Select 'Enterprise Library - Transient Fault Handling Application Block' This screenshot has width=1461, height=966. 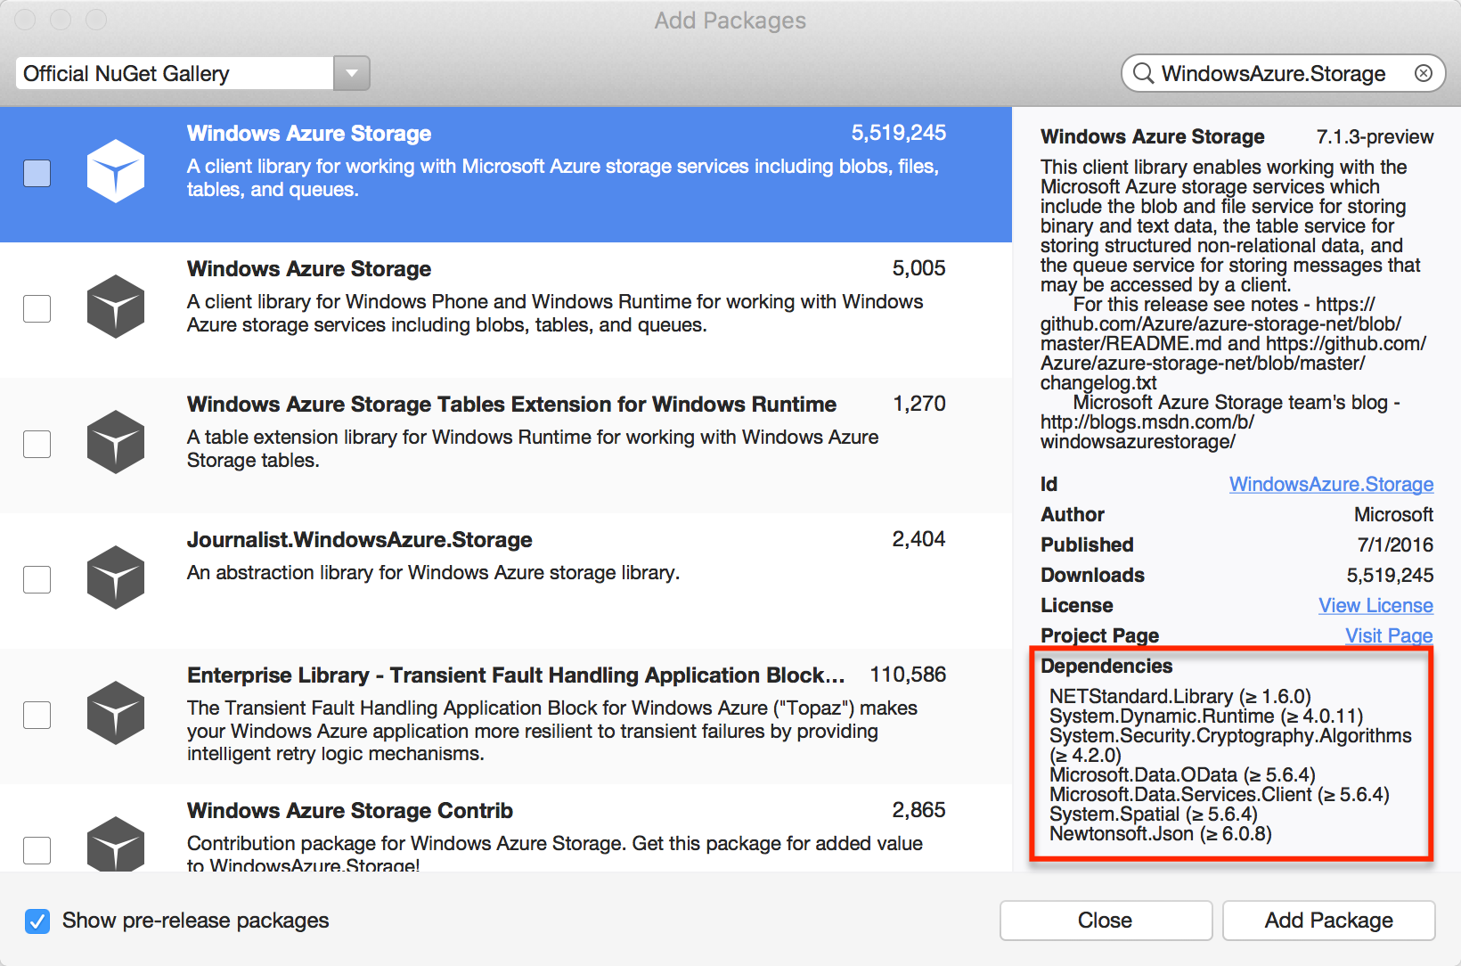(516, 675)
